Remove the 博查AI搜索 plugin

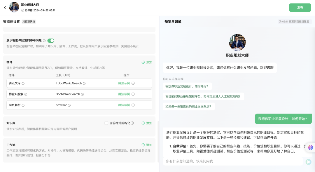[133, 94]
